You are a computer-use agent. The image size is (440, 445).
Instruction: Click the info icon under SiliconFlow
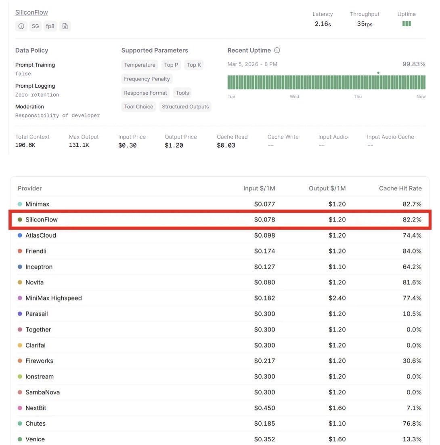(x=21, y=26)
